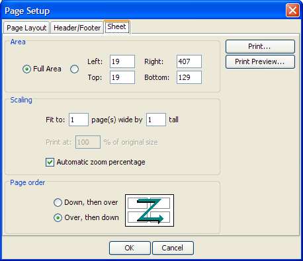Viewport: 303px width, 261px height.
Task: Select the Sheet tab
Action: 117,27
